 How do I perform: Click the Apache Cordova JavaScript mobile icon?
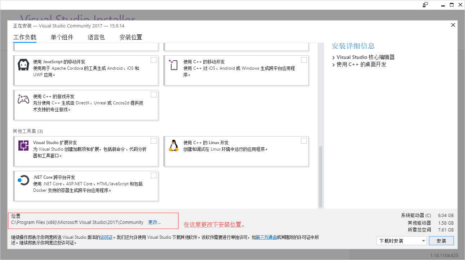pyautogui.click(x=23, y=65)
